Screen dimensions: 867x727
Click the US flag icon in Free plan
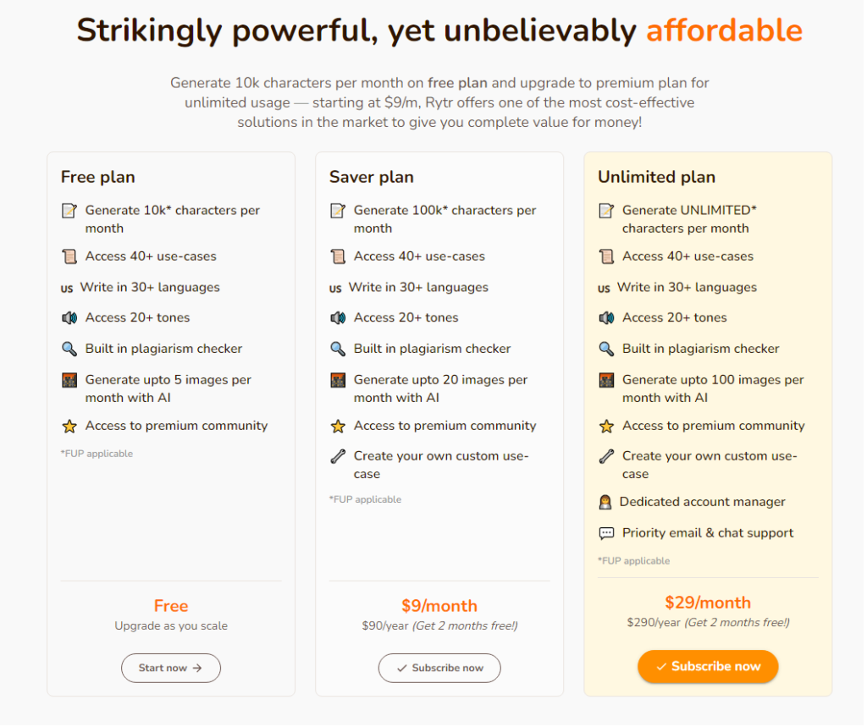(67, 289)
